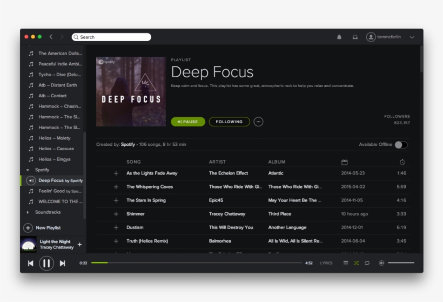The width and height of the screenshot is (443, 302).
Task: Open artist Tracey Chattaway in the Shimmer row
Action: pos(227,214)
